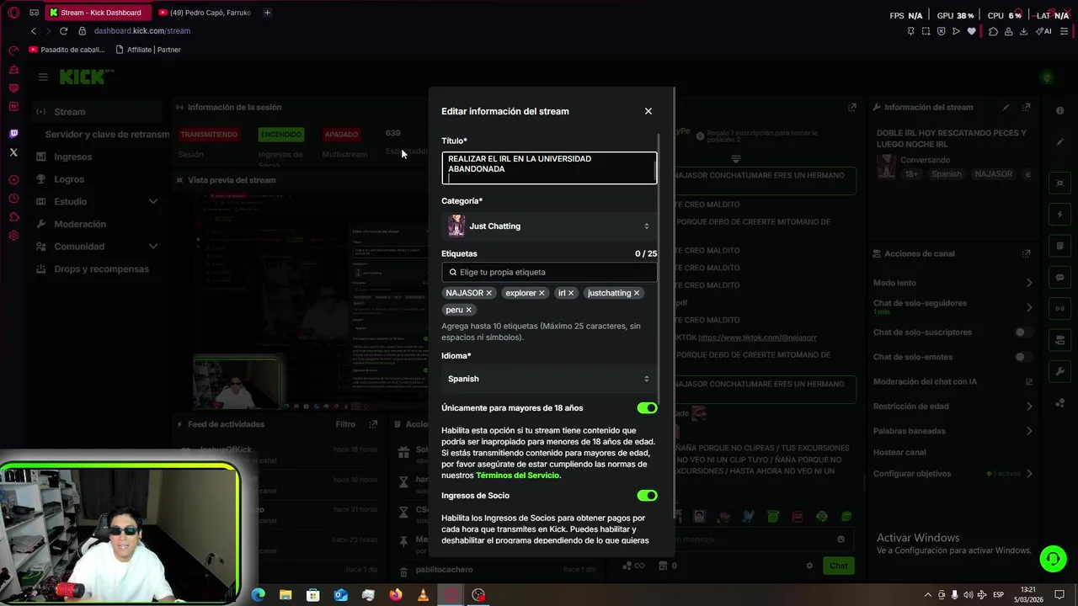The height and width of the screenshot is (606, 1078).
Task: Open X in the Opera sidebar
Action: [x=13, y=152]
